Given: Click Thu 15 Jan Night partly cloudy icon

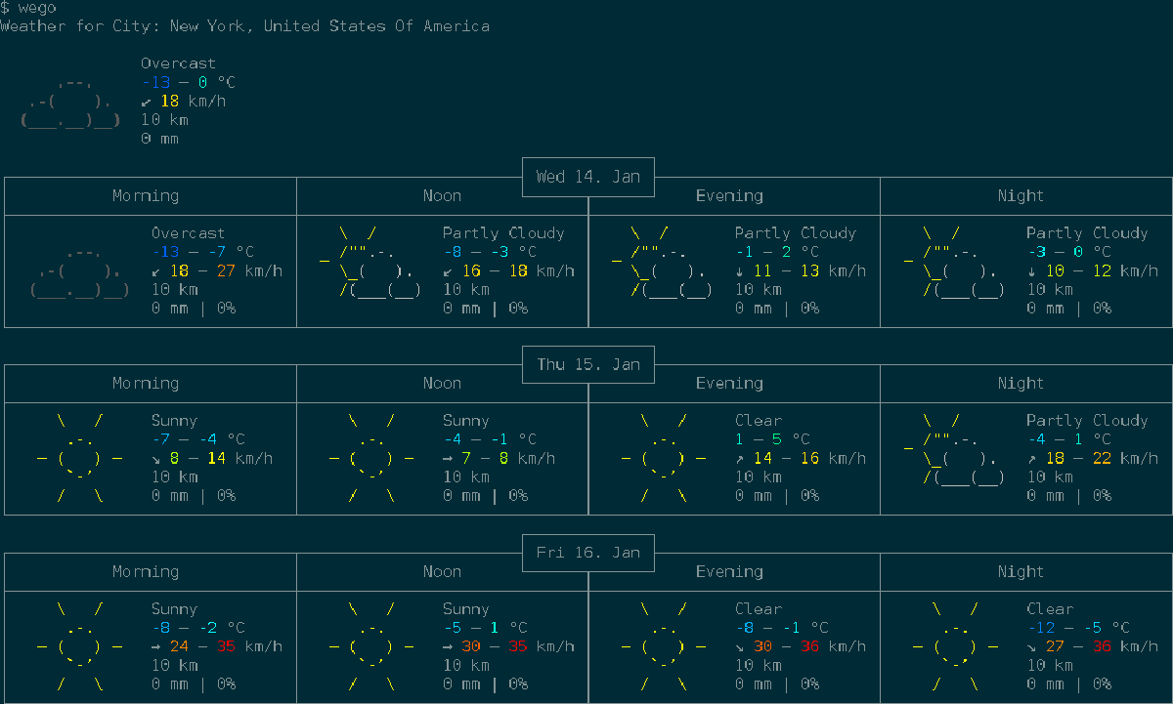Looking at the screenshot, I should tap(954, 449).
